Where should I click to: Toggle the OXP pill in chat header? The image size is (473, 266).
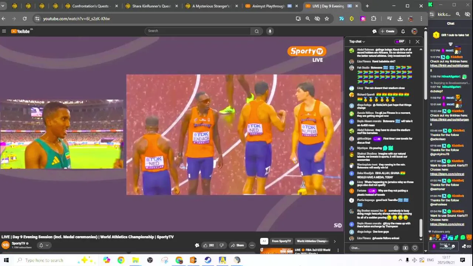point(400,42)
